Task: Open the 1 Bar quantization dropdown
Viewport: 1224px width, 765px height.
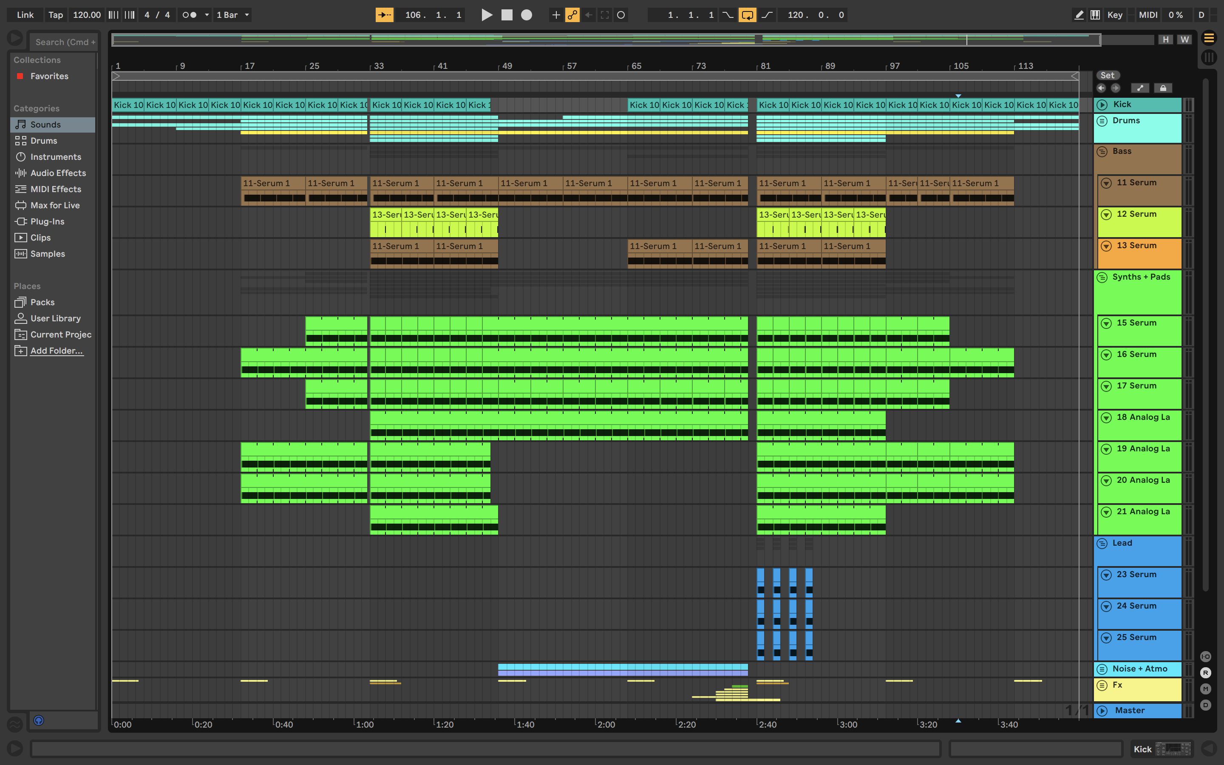Action: tap(232, 15)
